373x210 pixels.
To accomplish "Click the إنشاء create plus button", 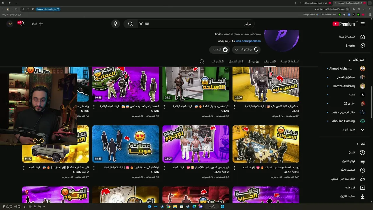I will [x=37, y=24].
